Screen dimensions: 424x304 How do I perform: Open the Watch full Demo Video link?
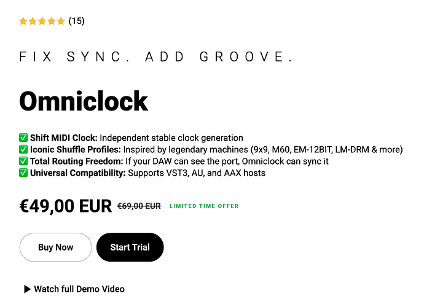(x=79, y=289)
